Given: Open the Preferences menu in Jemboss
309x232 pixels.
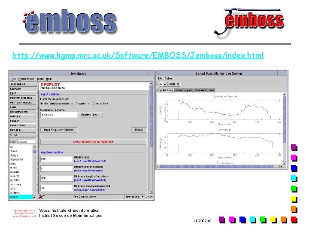Looking at the screenshot, I should 26,79.
